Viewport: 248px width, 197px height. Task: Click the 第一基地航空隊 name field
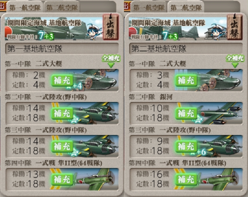point(62,48)
